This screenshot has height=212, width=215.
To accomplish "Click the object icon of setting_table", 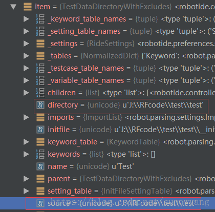I will coord(40,191).
